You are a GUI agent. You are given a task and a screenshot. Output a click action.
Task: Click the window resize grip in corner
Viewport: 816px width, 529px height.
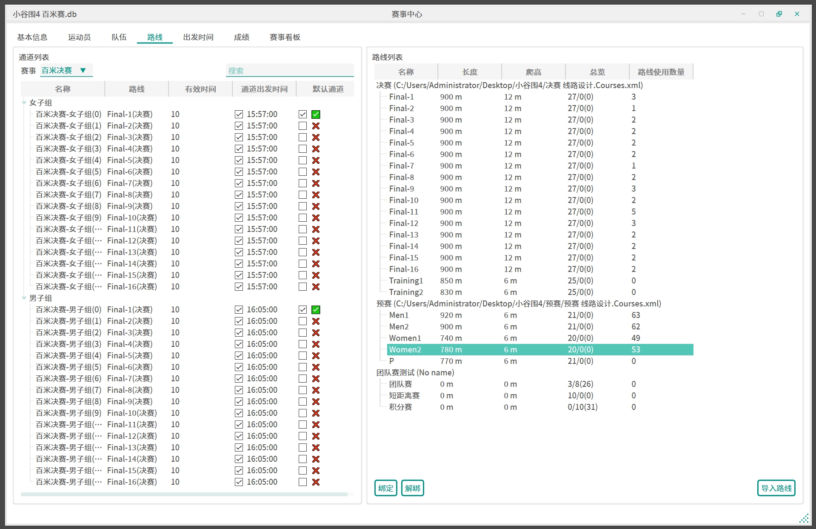(804, 518)
